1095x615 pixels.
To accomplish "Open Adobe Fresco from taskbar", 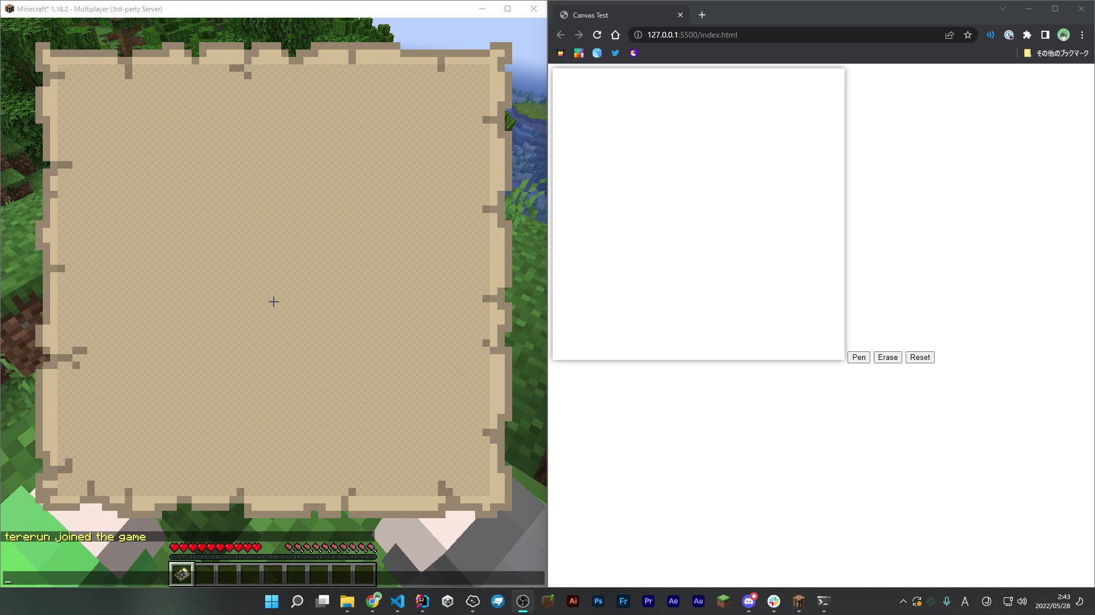I will point(623,601).
